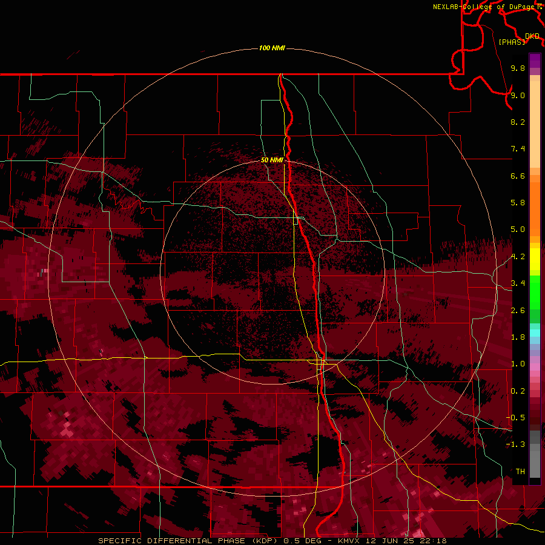Screen dimensions: 545x545
Task: Select the 9.8 value on the color scale
Action: (x=518, y=68)
